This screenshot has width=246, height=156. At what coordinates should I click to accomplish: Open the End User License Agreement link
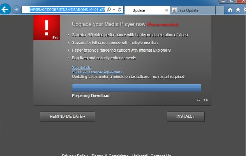coord(97,72)
